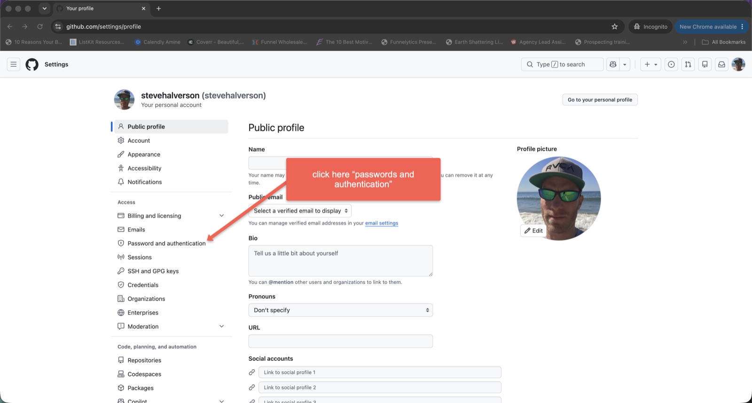This screenshot has width=752, height=403.
Task: Open Earth Shattering Li... bookmark
Action: tap(475, 42)
